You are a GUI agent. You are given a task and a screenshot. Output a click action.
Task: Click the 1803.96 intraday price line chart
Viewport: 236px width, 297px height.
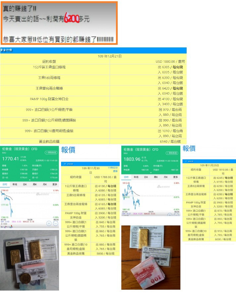[x=151, y=196]
